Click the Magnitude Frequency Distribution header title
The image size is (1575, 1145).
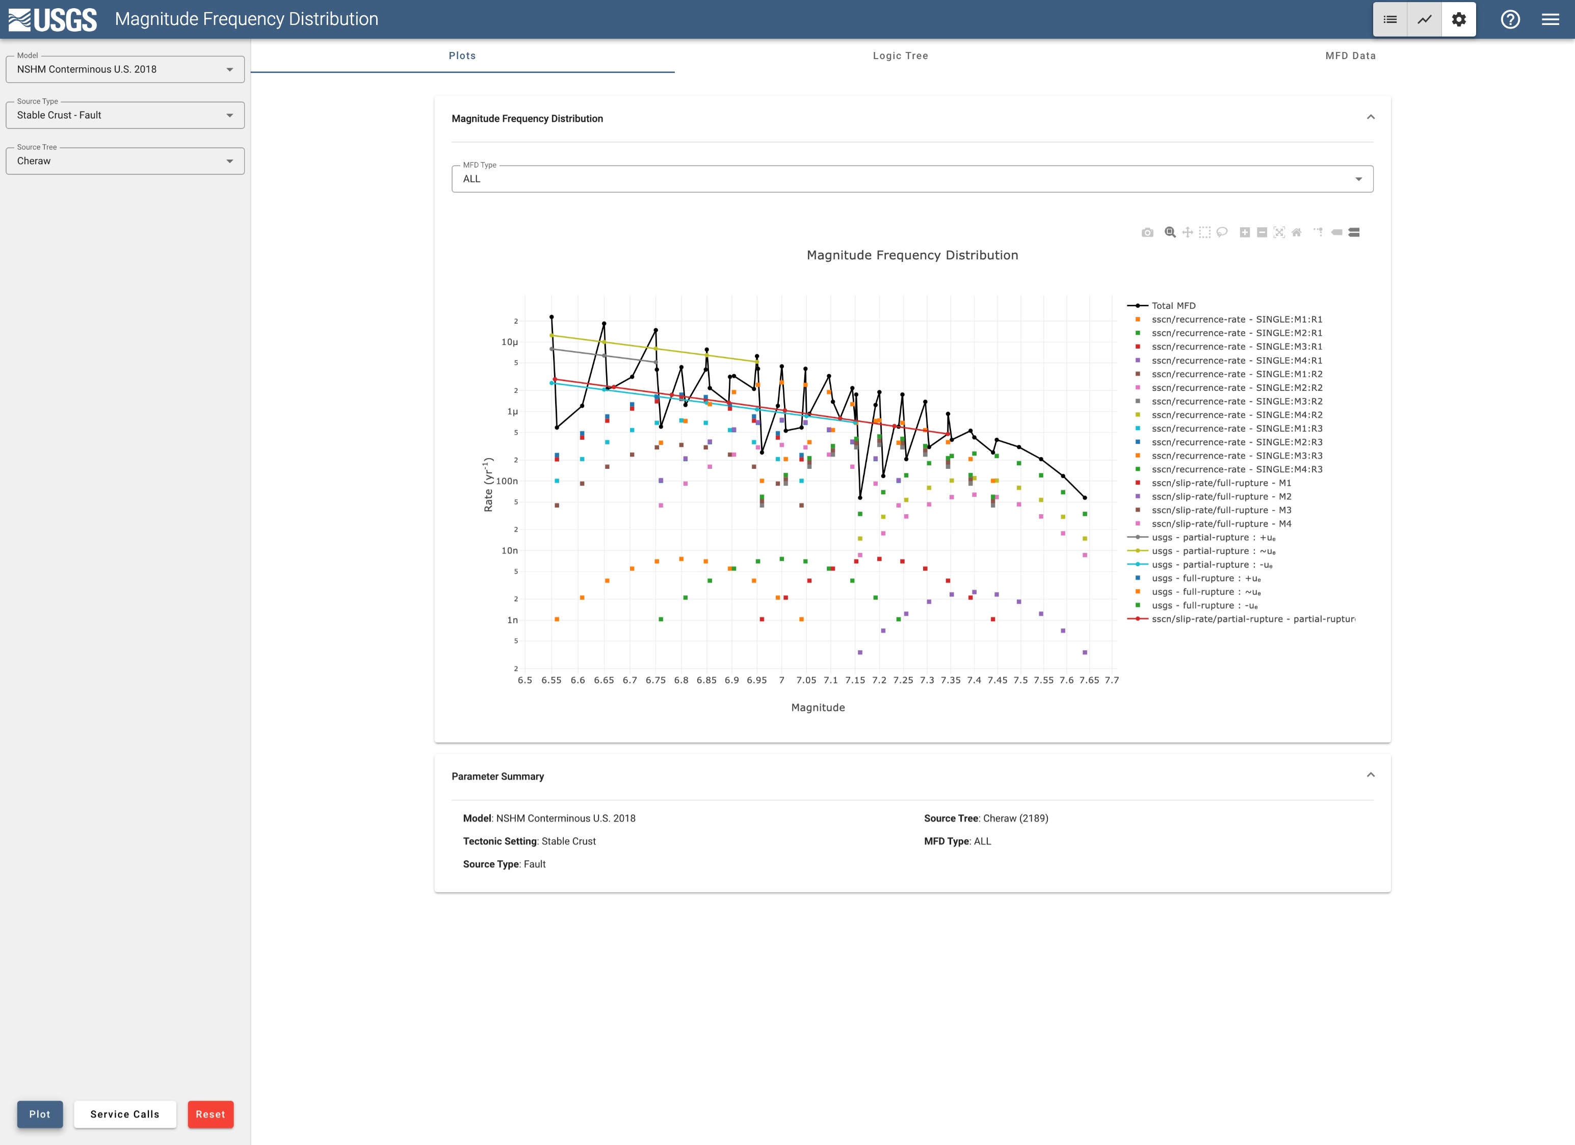[527, 119]
